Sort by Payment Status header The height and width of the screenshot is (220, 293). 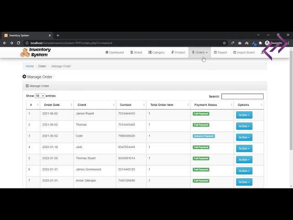212,105
